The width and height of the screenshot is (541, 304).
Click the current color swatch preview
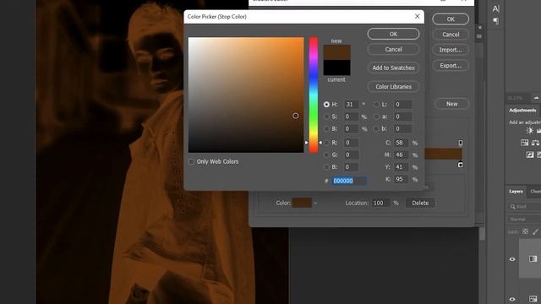point(336,68)
